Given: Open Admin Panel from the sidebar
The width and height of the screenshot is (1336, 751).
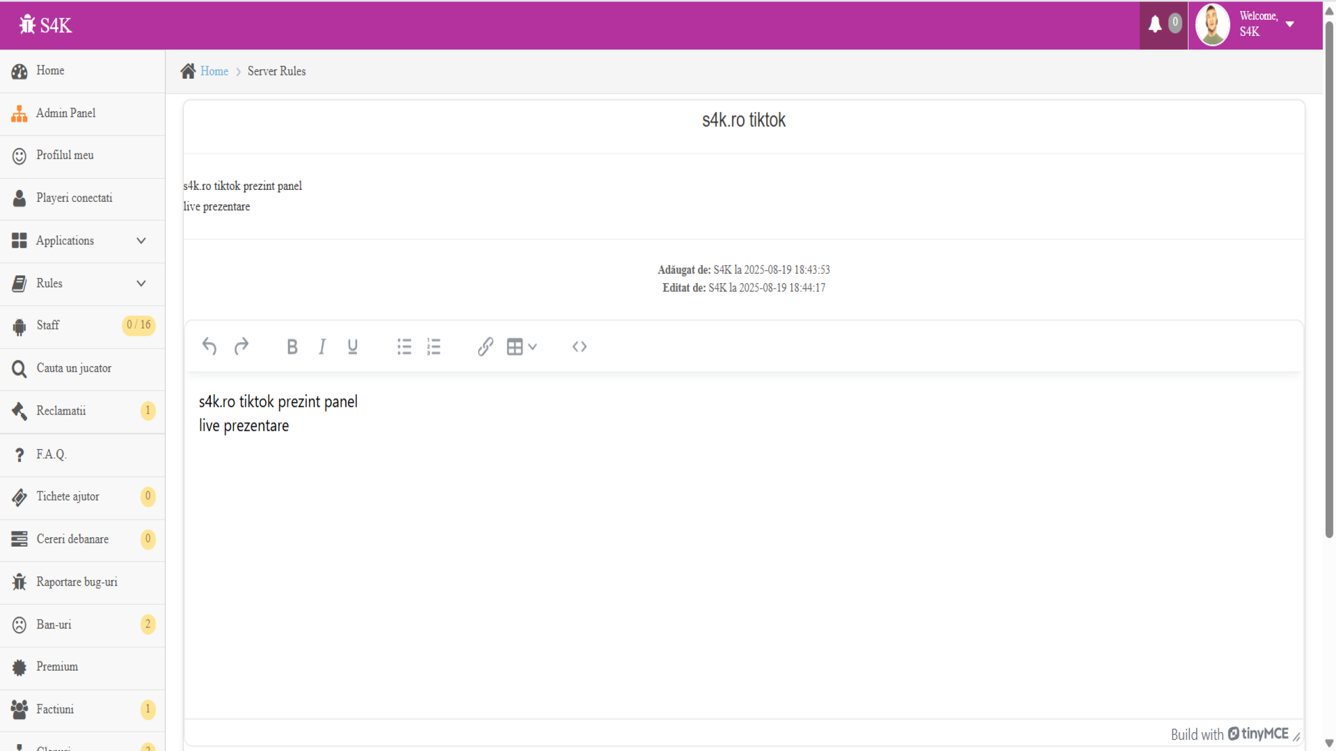Looking at the screenshot, I should (x=66, y=113).
